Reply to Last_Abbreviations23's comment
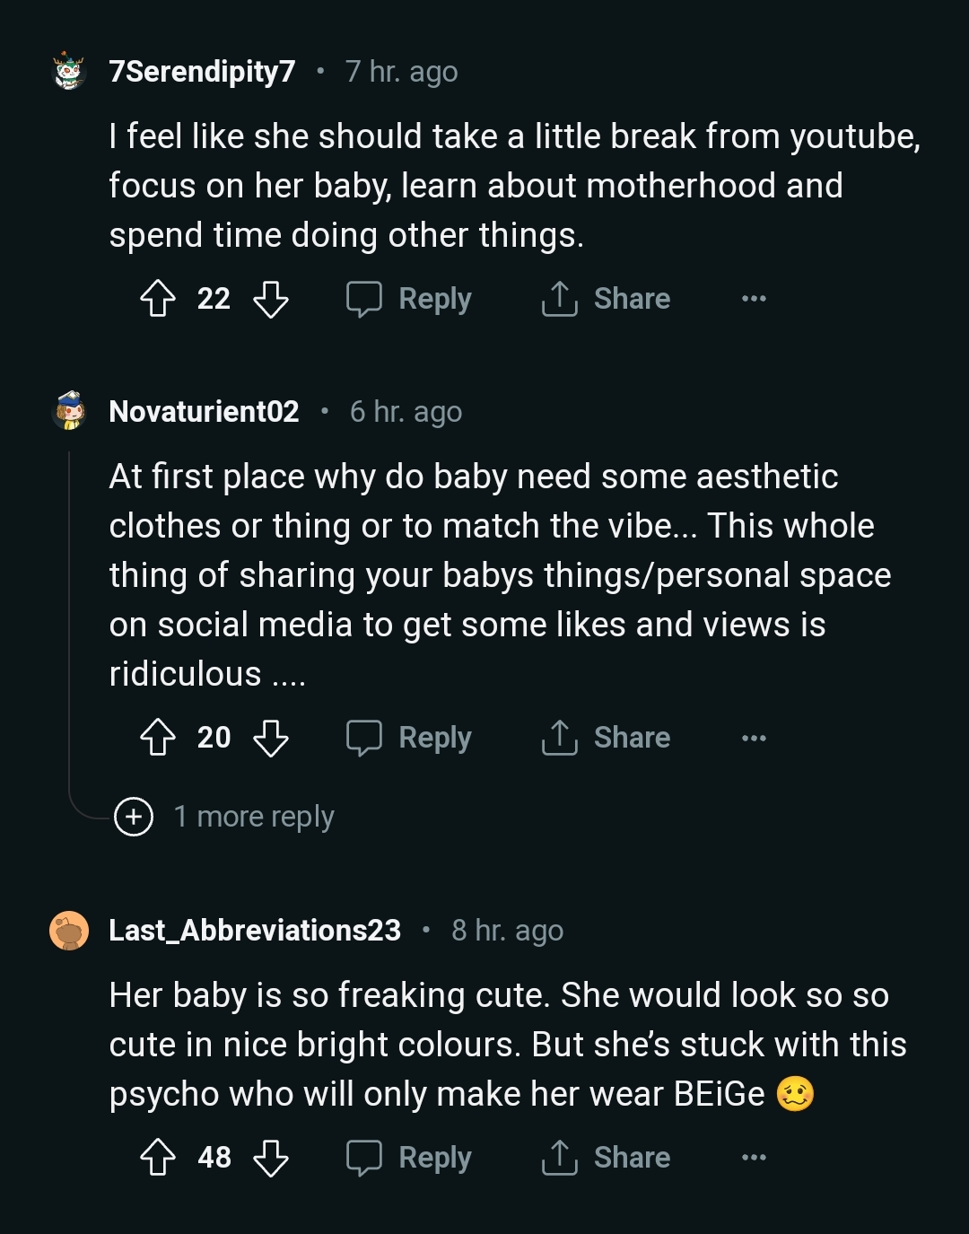969x1234 pixels. (410, 1158)
